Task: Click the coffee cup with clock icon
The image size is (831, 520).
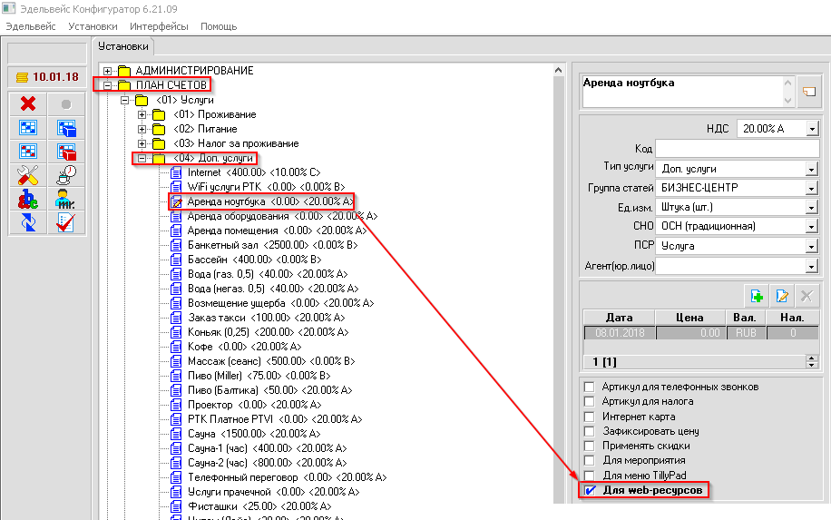Action: (65, 174)
